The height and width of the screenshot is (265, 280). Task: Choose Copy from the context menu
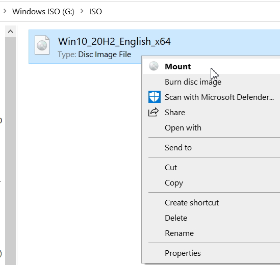tap(211, 183)
